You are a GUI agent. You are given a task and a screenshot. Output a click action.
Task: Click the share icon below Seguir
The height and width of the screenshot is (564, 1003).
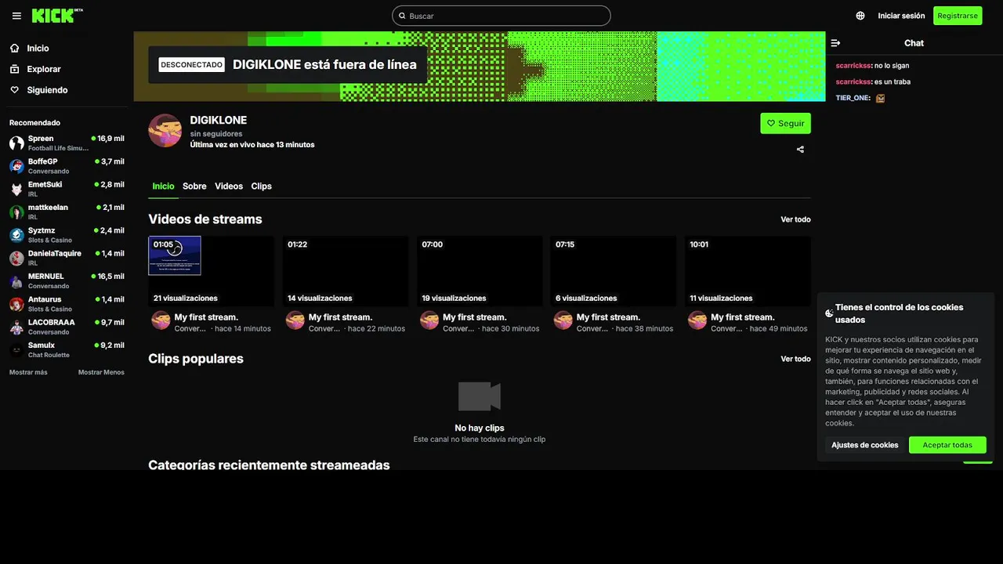(x=800, y=149)
